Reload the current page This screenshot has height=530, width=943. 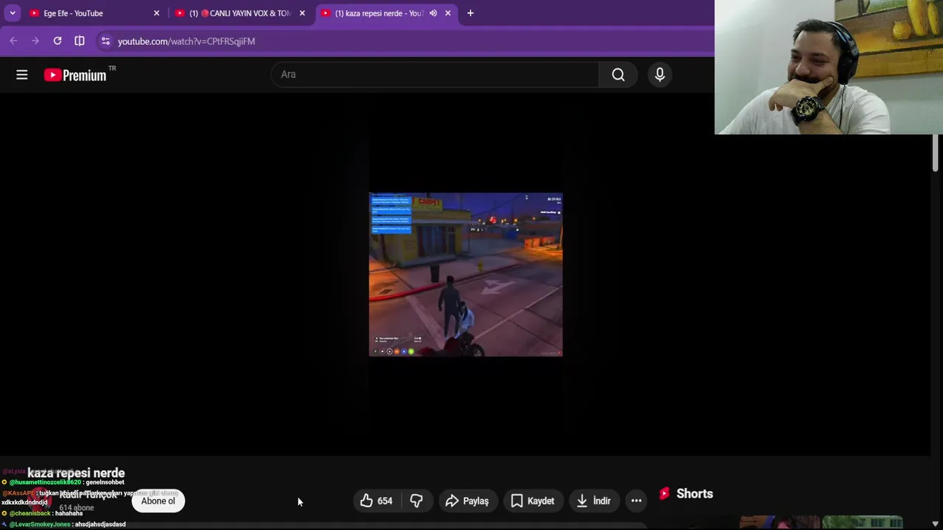pos(57,41)
